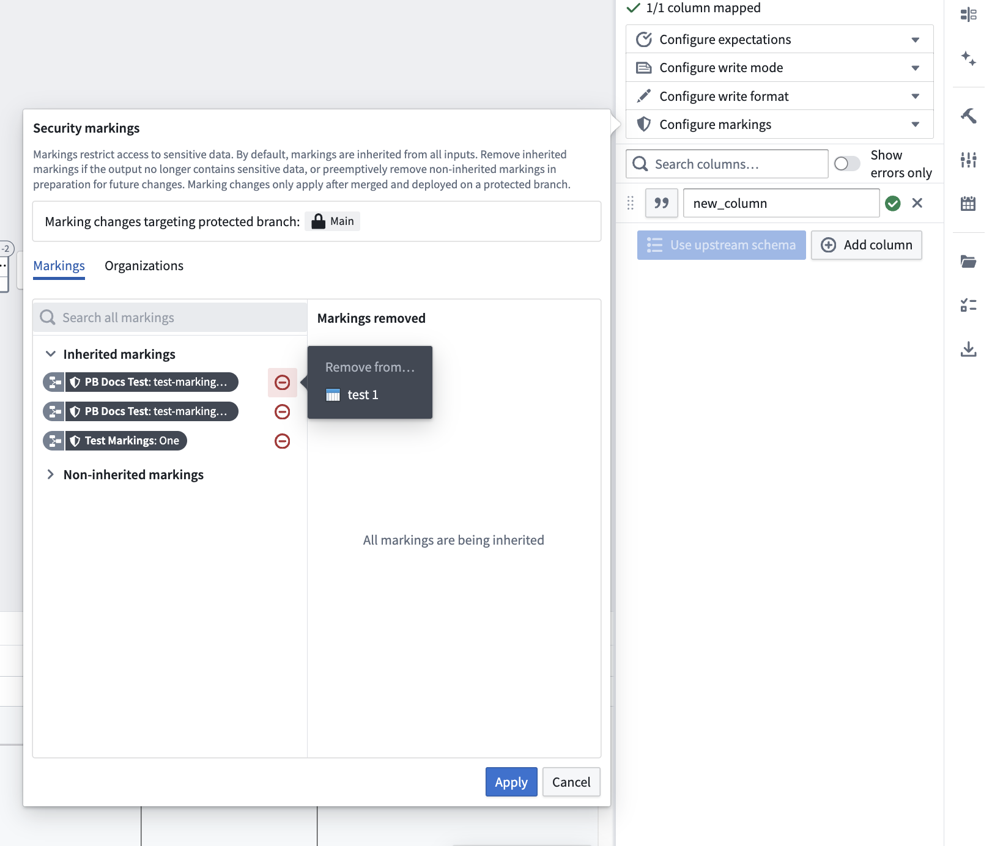Click the green validation check icon

pos(893,203)
